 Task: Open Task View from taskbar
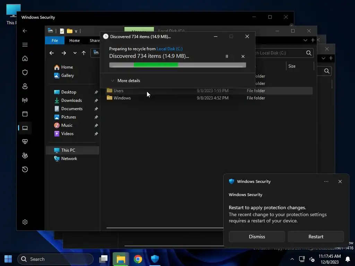click(x=103, y=259)
